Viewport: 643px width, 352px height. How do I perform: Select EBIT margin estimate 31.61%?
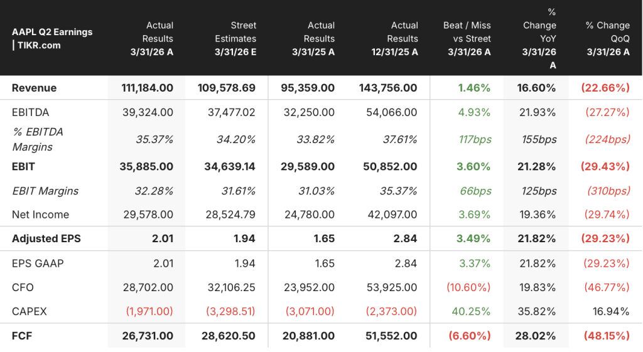pos(237,191)
